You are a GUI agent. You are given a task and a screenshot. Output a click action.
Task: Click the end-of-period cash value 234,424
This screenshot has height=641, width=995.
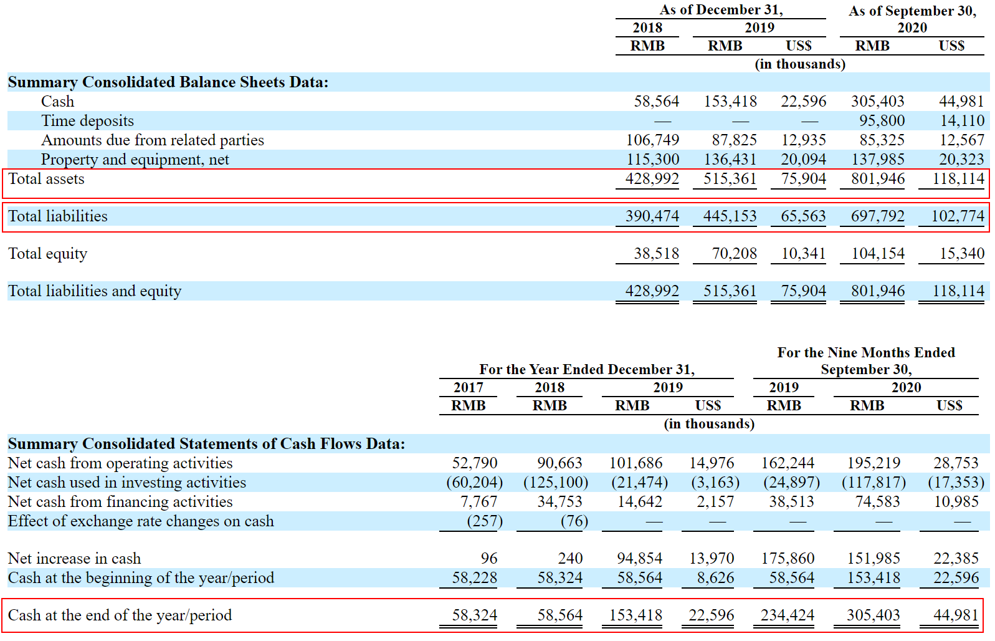coord(787,615)
